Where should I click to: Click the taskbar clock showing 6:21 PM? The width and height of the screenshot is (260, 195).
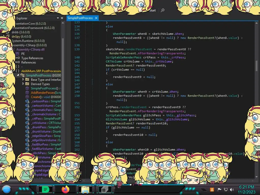[247, 189]
